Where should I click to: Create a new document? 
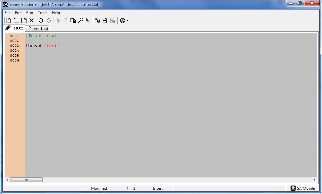[8, 20]
